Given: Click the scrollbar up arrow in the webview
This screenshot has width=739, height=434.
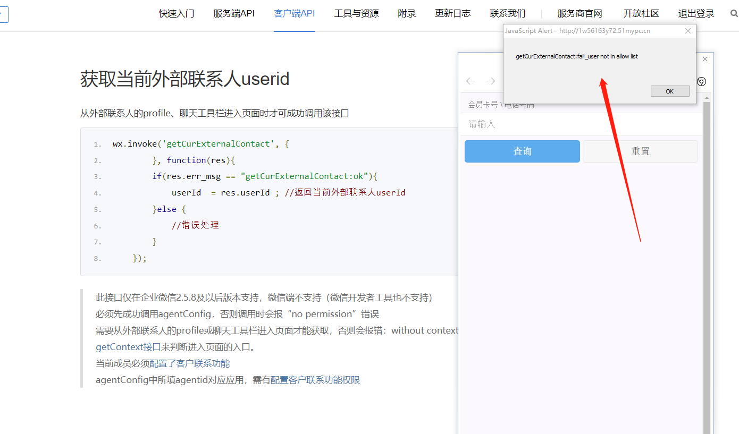Looking at the screenshot, I should pyautogui.click(x=707, y=98).
